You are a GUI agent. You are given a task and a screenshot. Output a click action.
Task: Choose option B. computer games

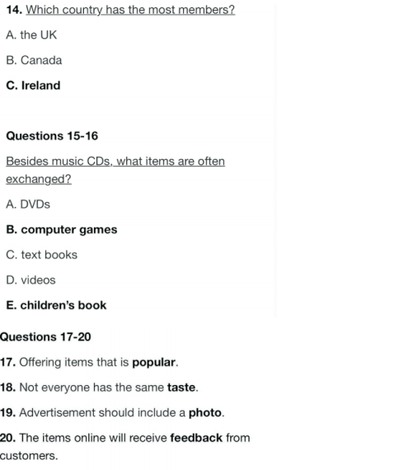tap(62, 229)
